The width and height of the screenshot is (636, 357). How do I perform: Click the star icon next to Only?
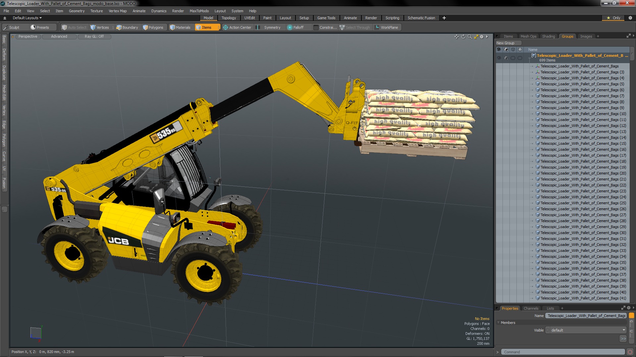click(609, 18)
